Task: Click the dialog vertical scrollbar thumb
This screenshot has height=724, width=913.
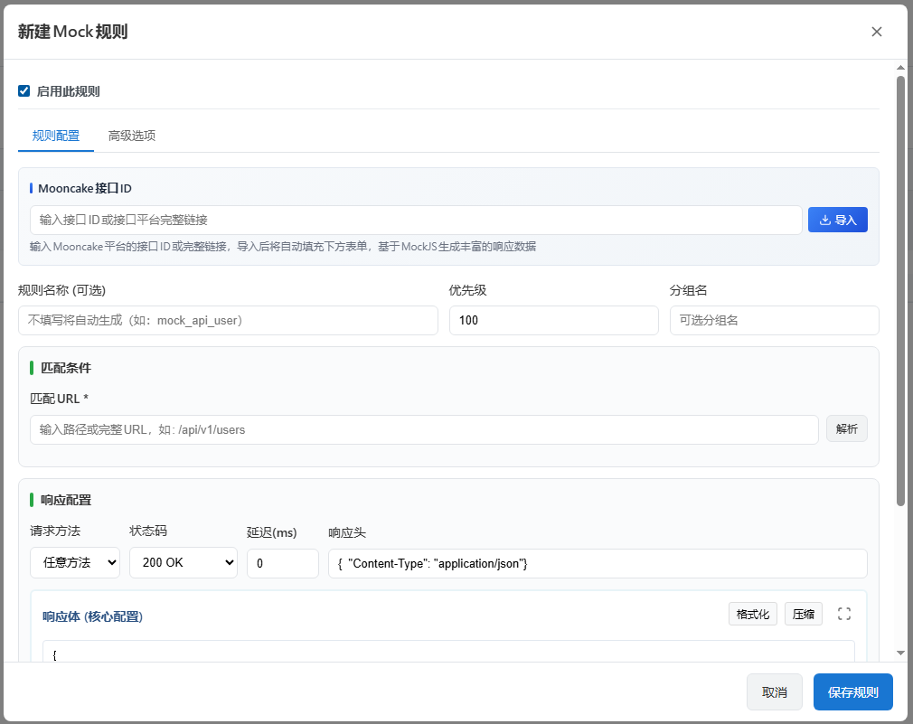Action: pyautogui.click(x=900, y=291)
